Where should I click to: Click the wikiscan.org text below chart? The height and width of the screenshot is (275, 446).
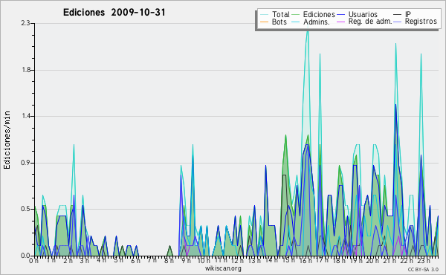[x=223, y=268]
